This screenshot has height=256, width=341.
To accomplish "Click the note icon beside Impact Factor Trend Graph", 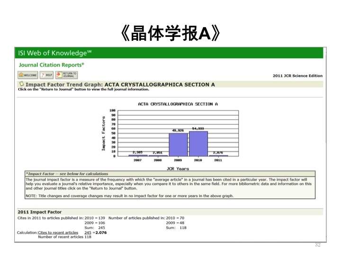I will click(x=21, y=84).
